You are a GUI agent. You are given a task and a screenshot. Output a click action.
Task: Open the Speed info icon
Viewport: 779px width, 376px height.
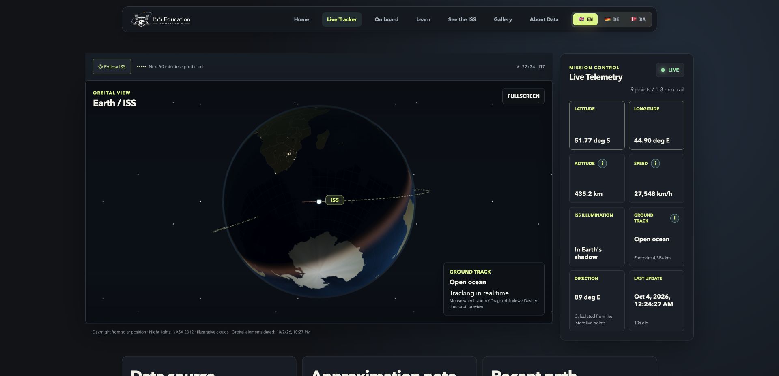[655, 164]
